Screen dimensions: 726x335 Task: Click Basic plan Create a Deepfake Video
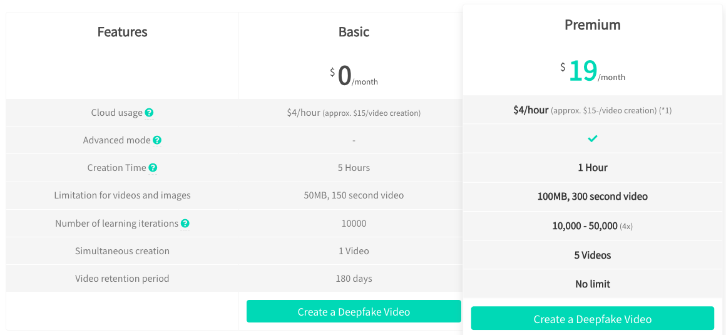click(354, 311)
